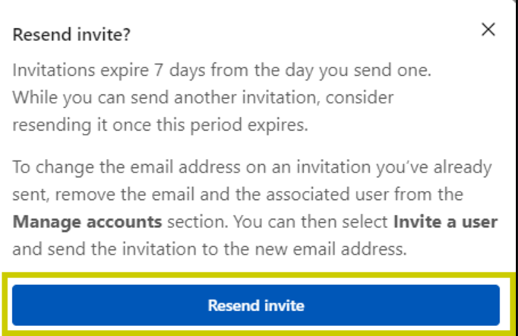Click the blue Resend invite button

(x=256, y=306)
